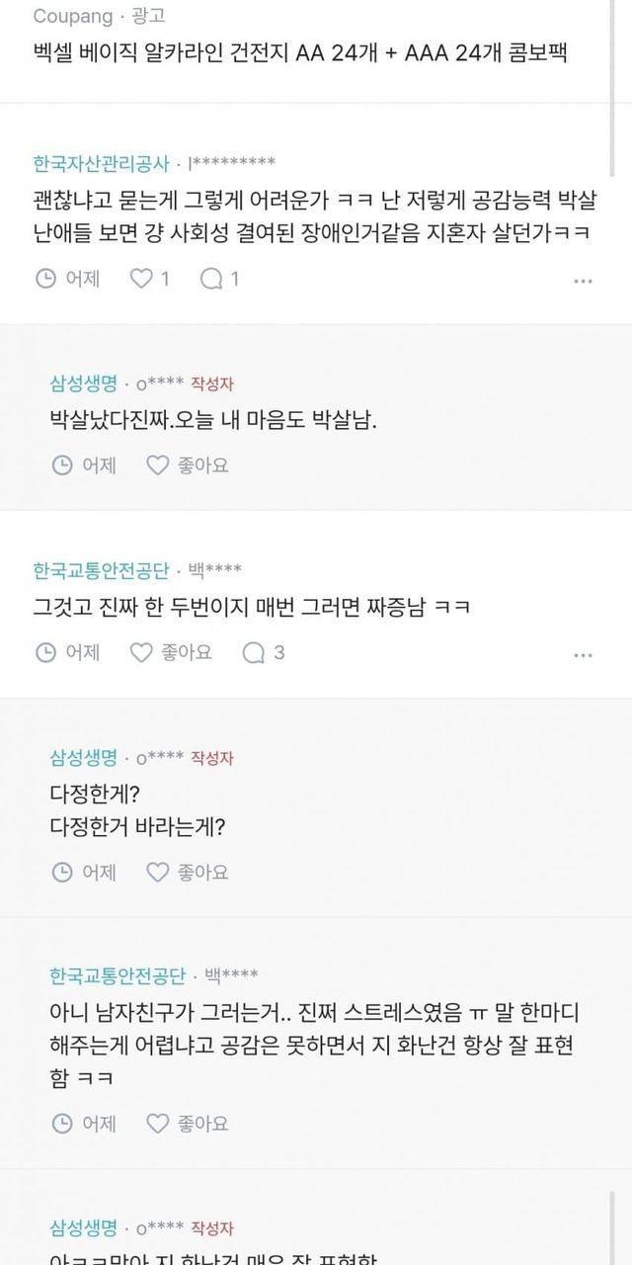The height and width of the screenshot is (1265, 632).
Task: Click the clock icon under 박살났다진짜 reply
Action: click(x=61, y=464)
